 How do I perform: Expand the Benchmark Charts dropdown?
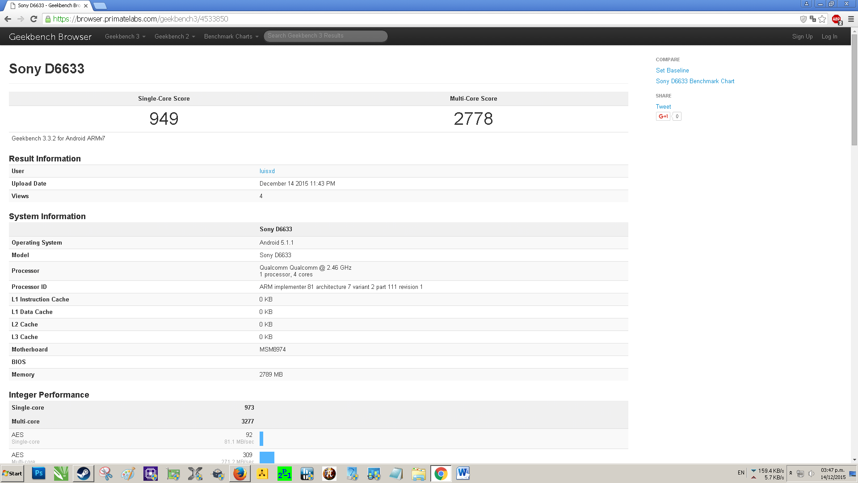pos(231,37)
